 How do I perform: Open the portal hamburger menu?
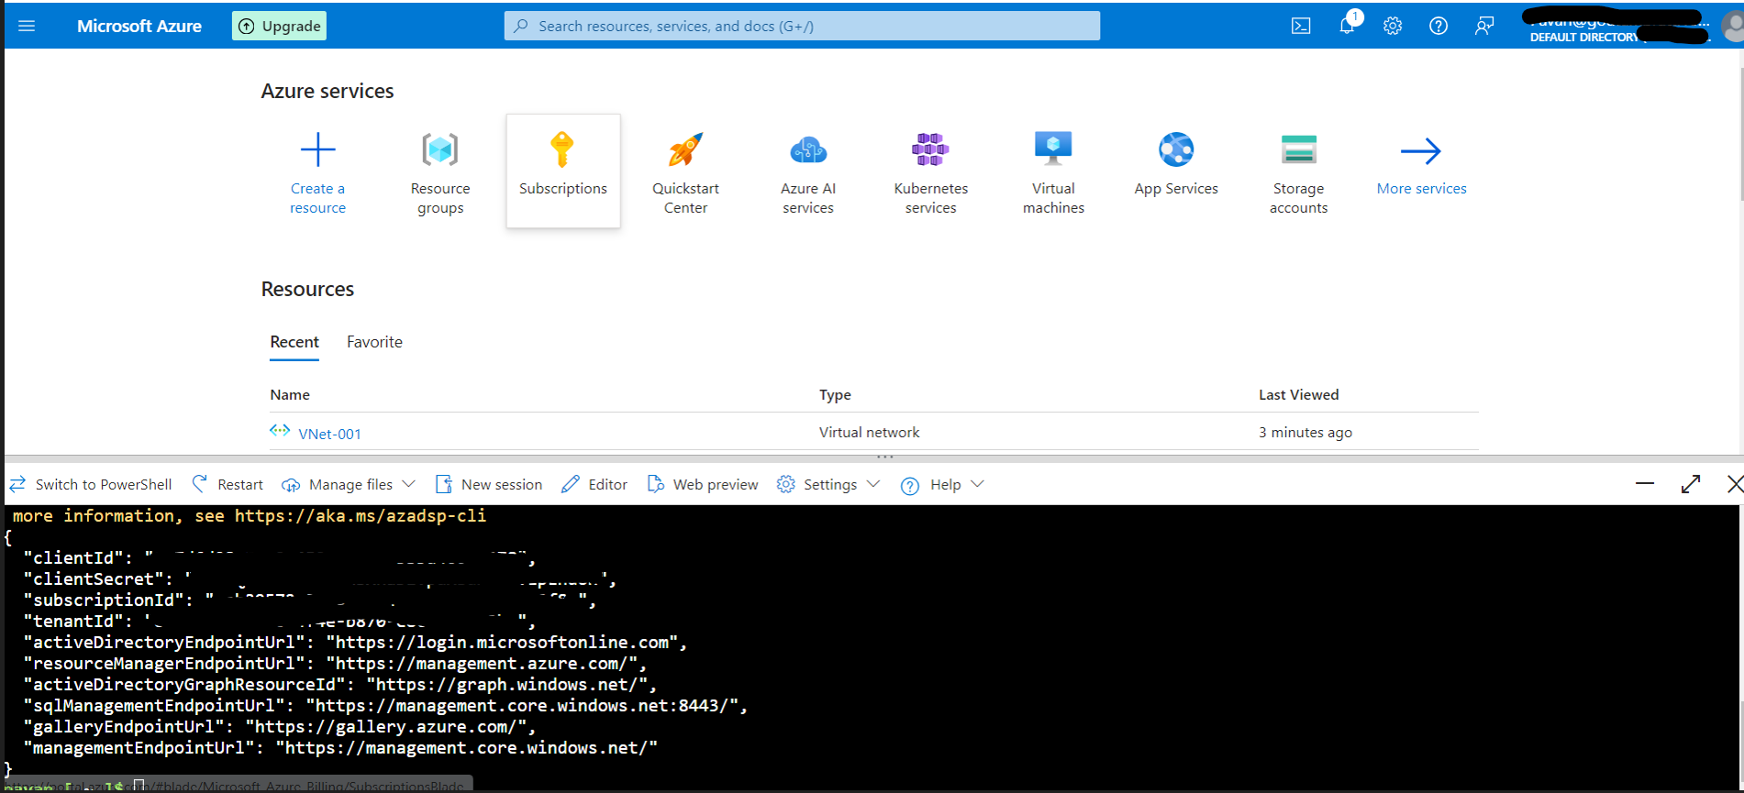(x=27, y=26)
